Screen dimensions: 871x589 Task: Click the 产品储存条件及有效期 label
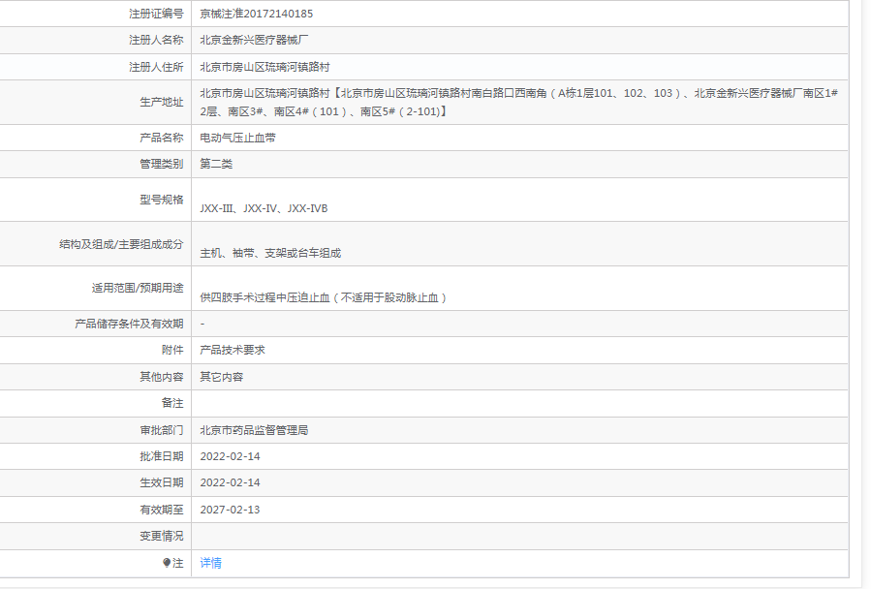[129, 324]
